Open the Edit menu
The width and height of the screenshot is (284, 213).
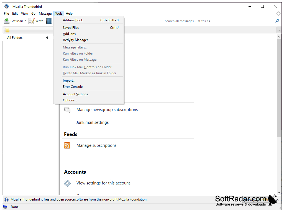(x=15, y=14)
